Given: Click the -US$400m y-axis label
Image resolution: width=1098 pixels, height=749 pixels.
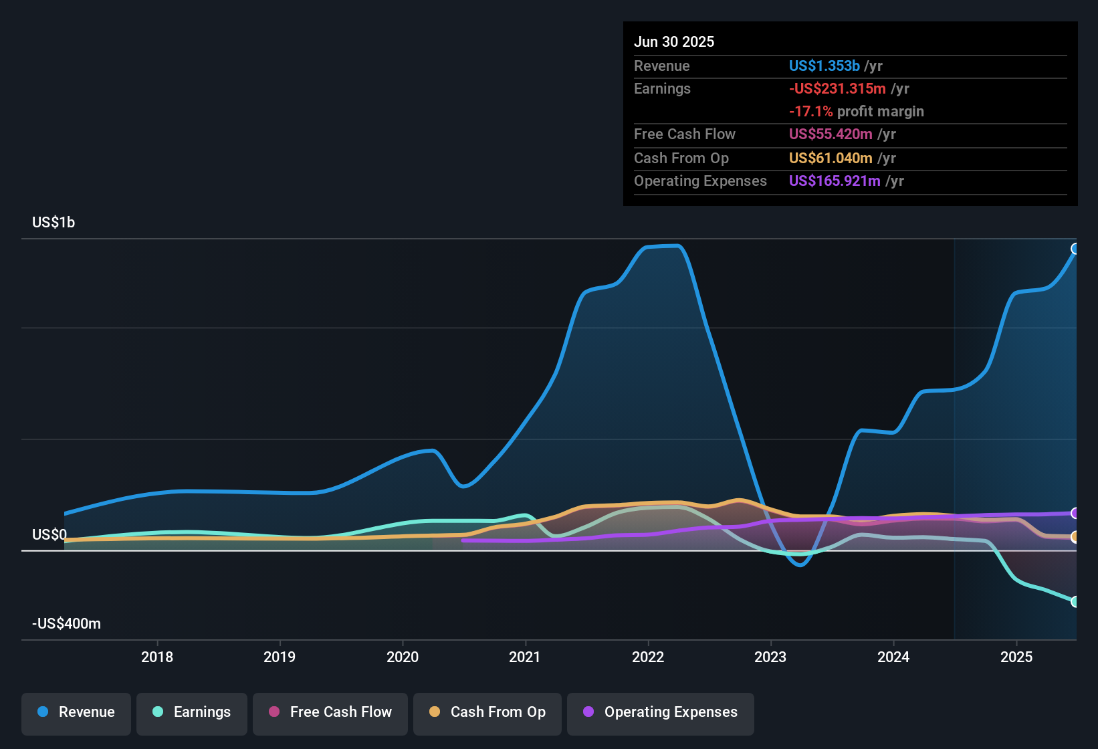Looking at the screenshot, I should (66, 624).
